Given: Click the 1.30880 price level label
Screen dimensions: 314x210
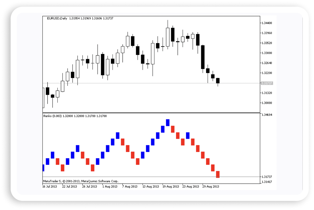Looking at the screenshot, I should [267, 103].
